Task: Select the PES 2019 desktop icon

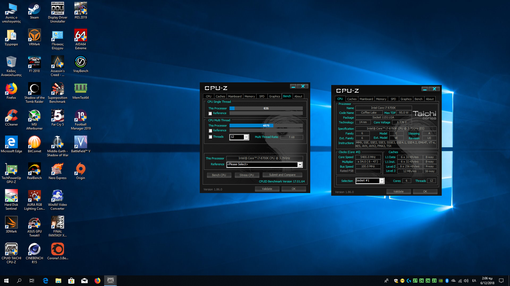Action: [x=81, y=11]
